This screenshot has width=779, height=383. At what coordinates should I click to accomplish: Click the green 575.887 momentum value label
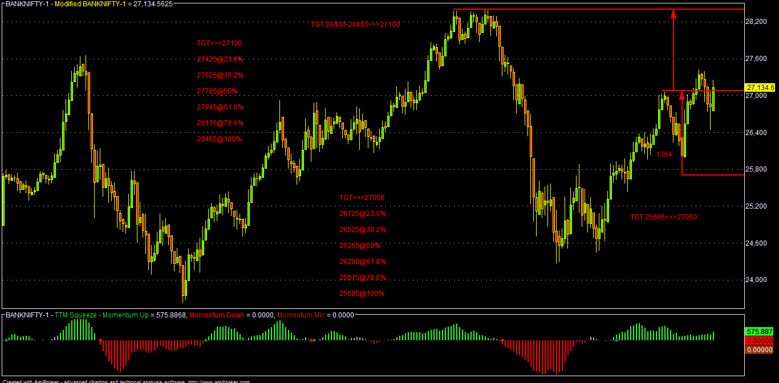pos(760,331)
